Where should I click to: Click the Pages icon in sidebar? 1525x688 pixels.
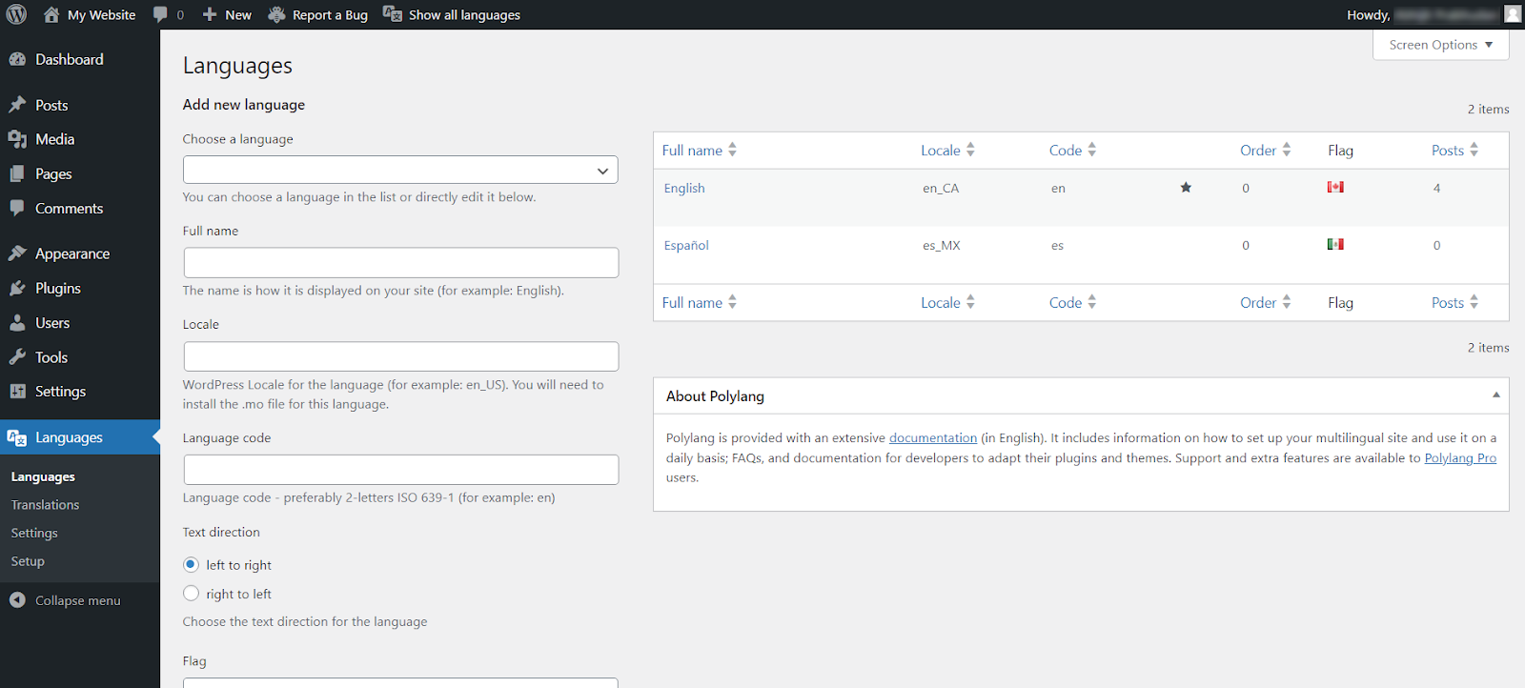[x=17, y=173]
